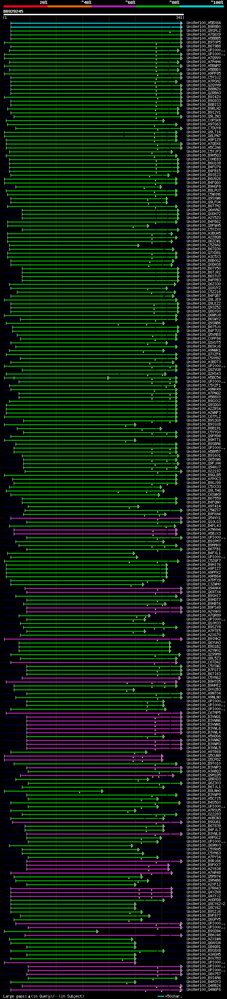The width and height of the screenshot is (227, 999).
Task: Select the UniRef100_A7Q6X9 hit label
Action: pos(204,34)
